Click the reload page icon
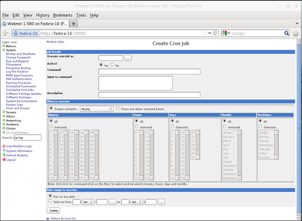Image resolution: width=302 pixels, height=221 pixels. (215, 33)
